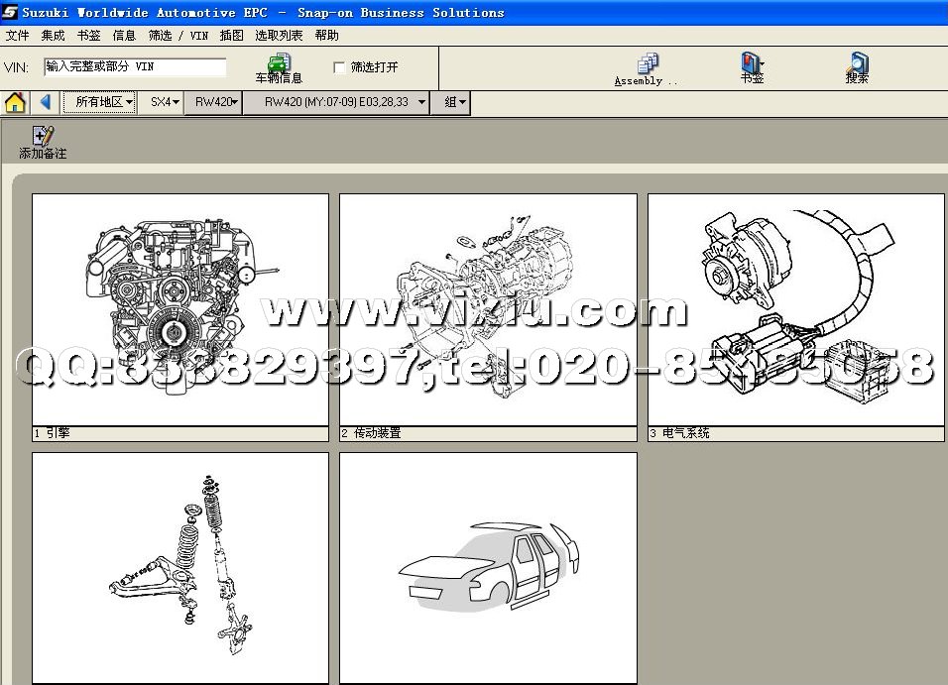948x685 pixels.
Task: Click the VIN input field
Action: point(135,67)
